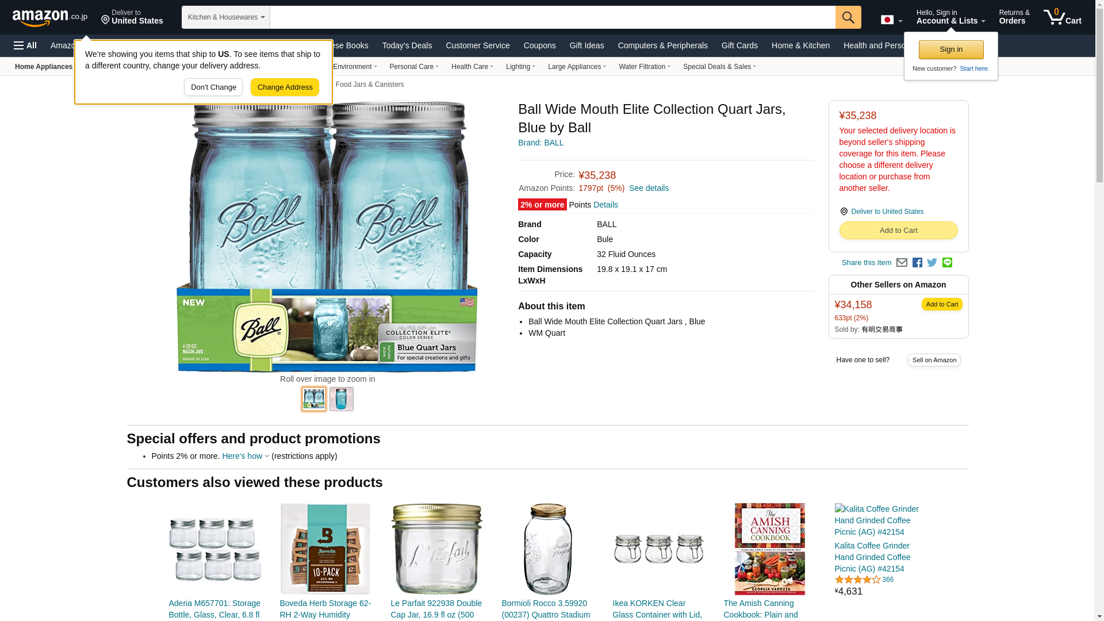Image resolution: width=1104 pixels, height=621 pixels.
Task: Share this item on LINE
Action: tap(947, 263)
